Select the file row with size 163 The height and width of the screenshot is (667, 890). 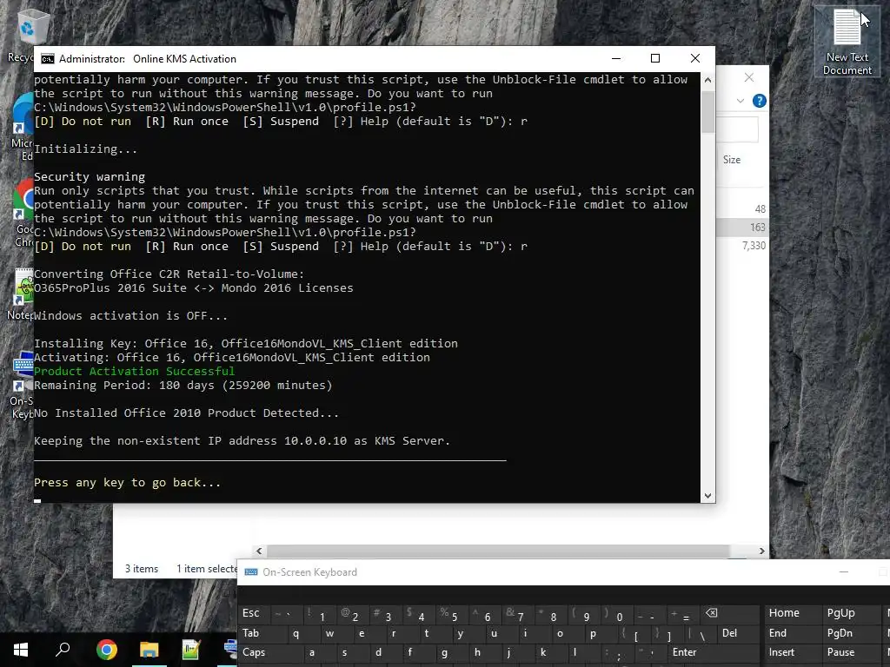pos(742,228)
